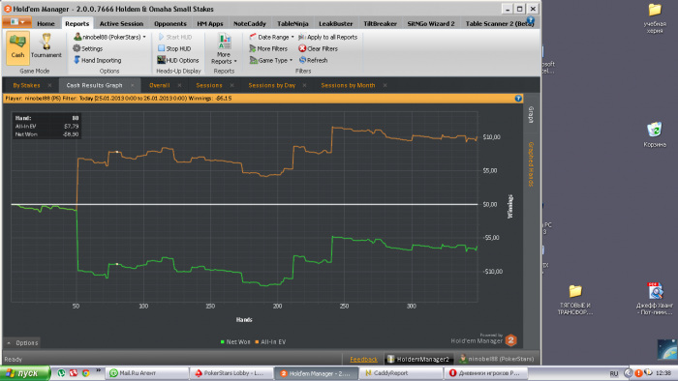The height and width of the screenshot is (381, 678).
Task: Click Apply to all Reports
Action: tap(328, 37)
